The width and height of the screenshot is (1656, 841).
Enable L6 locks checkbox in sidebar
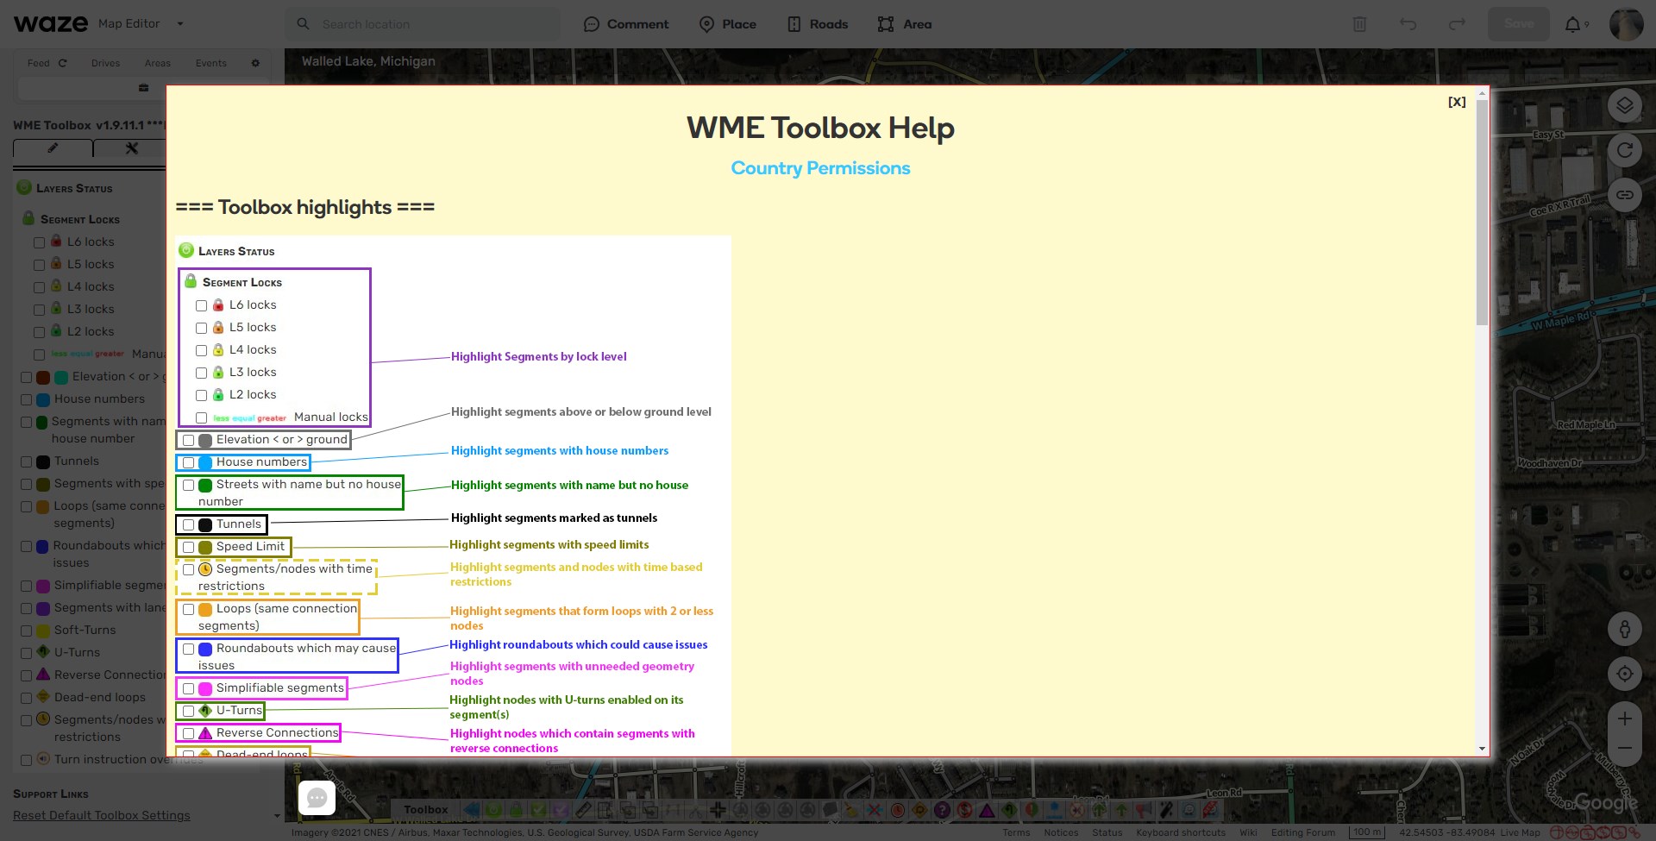pyautogui.click(x=39, y=243)
